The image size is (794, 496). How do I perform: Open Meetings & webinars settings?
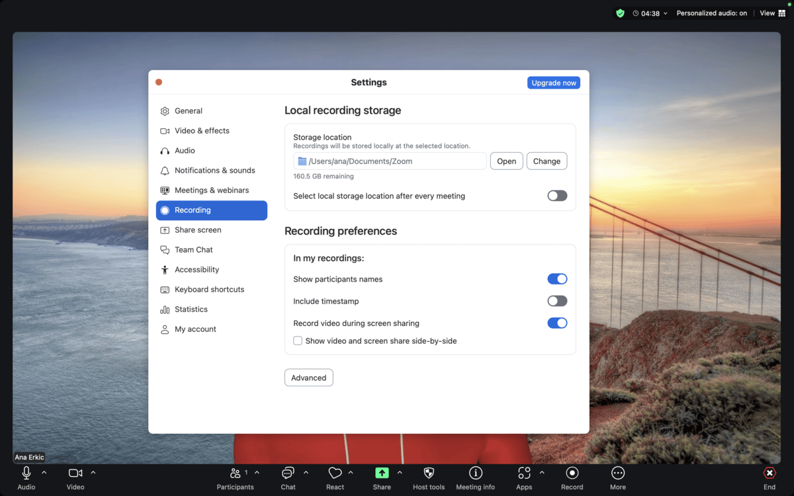click(x=212, y=190)
